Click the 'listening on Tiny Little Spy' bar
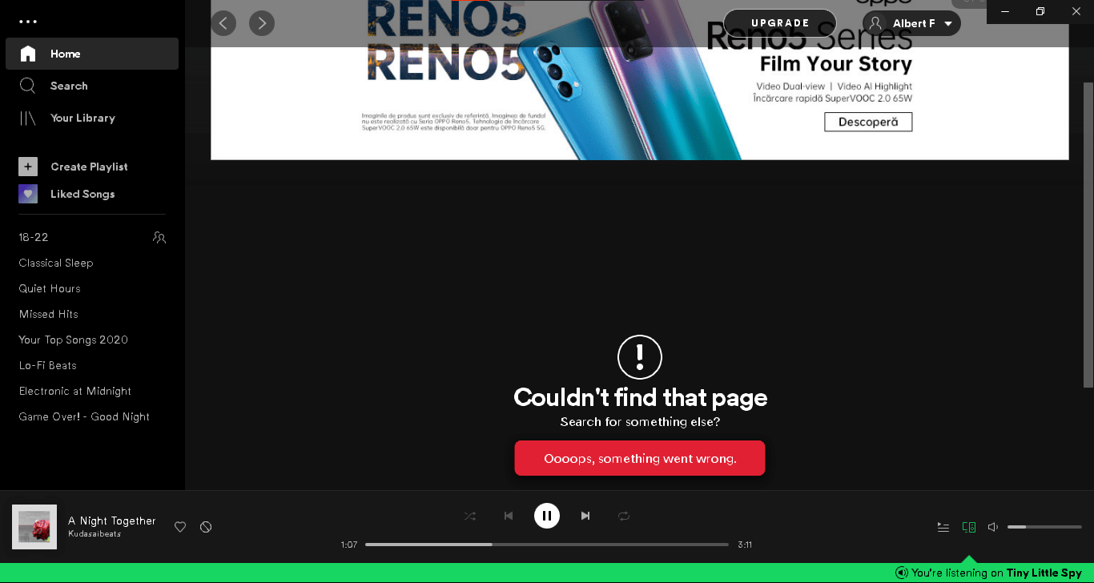The height and width of the screenshot is (583, 1094). tap(547, 573)
